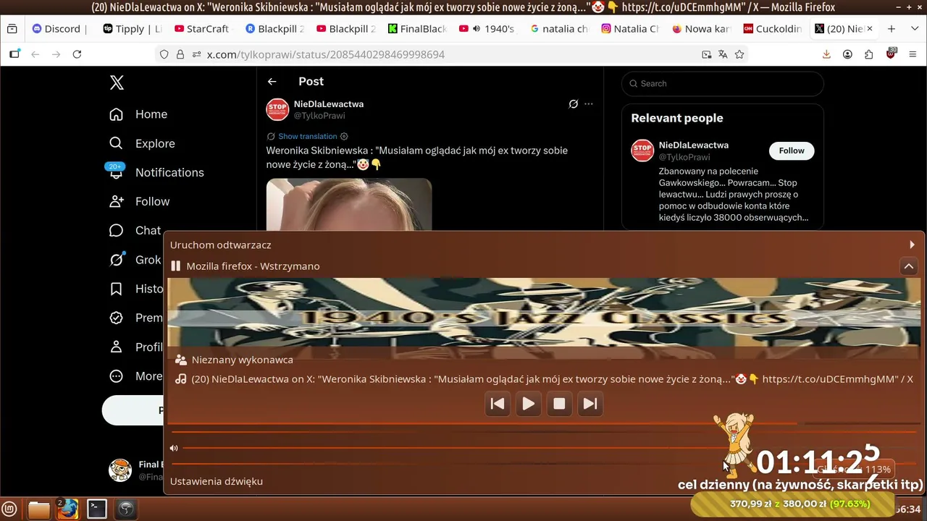Open translation settings gear beside Show translation
The height and width of the screenshot is (521, 927).
click(344, 136)
